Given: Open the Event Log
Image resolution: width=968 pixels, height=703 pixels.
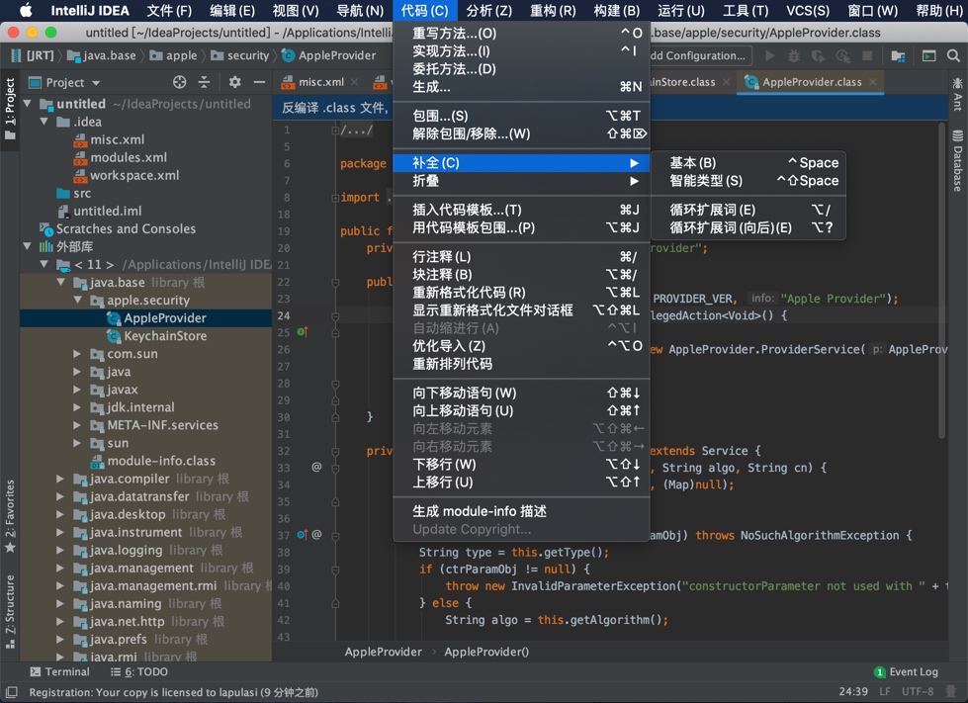Looking at the screenshot, I should click(907, 671).
